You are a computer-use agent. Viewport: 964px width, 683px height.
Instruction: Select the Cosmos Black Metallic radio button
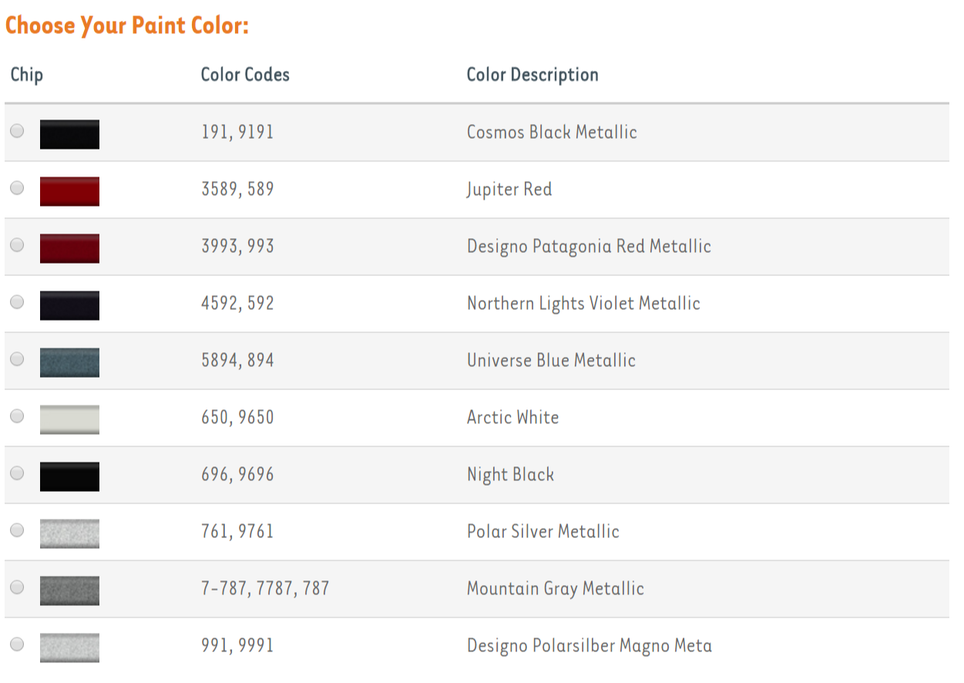pyautogui.click(x=17, y=131)
